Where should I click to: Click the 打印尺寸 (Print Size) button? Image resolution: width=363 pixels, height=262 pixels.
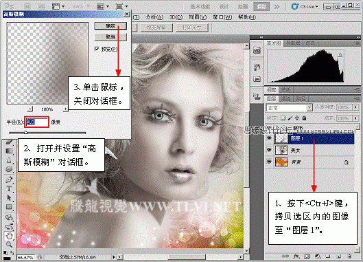click(x=192, y=28)
